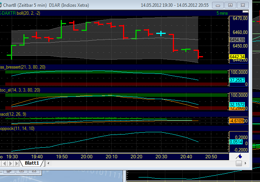Click the 19:40 time axis label

[x=37, y=157]
